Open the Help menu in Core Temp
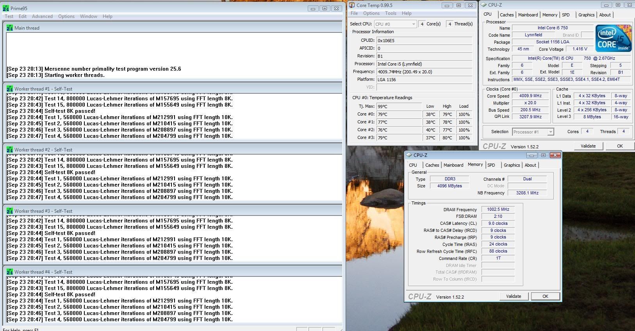This screenshot has width=635, height=331. (407, 13)
